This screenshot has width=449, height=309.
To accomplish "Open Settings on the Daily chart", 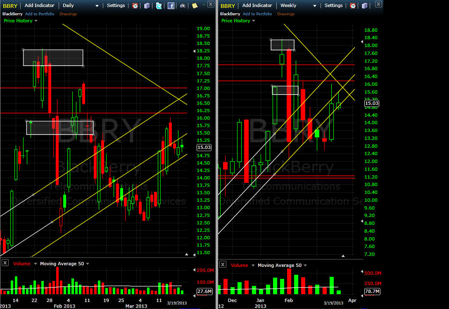I will 116,5.
